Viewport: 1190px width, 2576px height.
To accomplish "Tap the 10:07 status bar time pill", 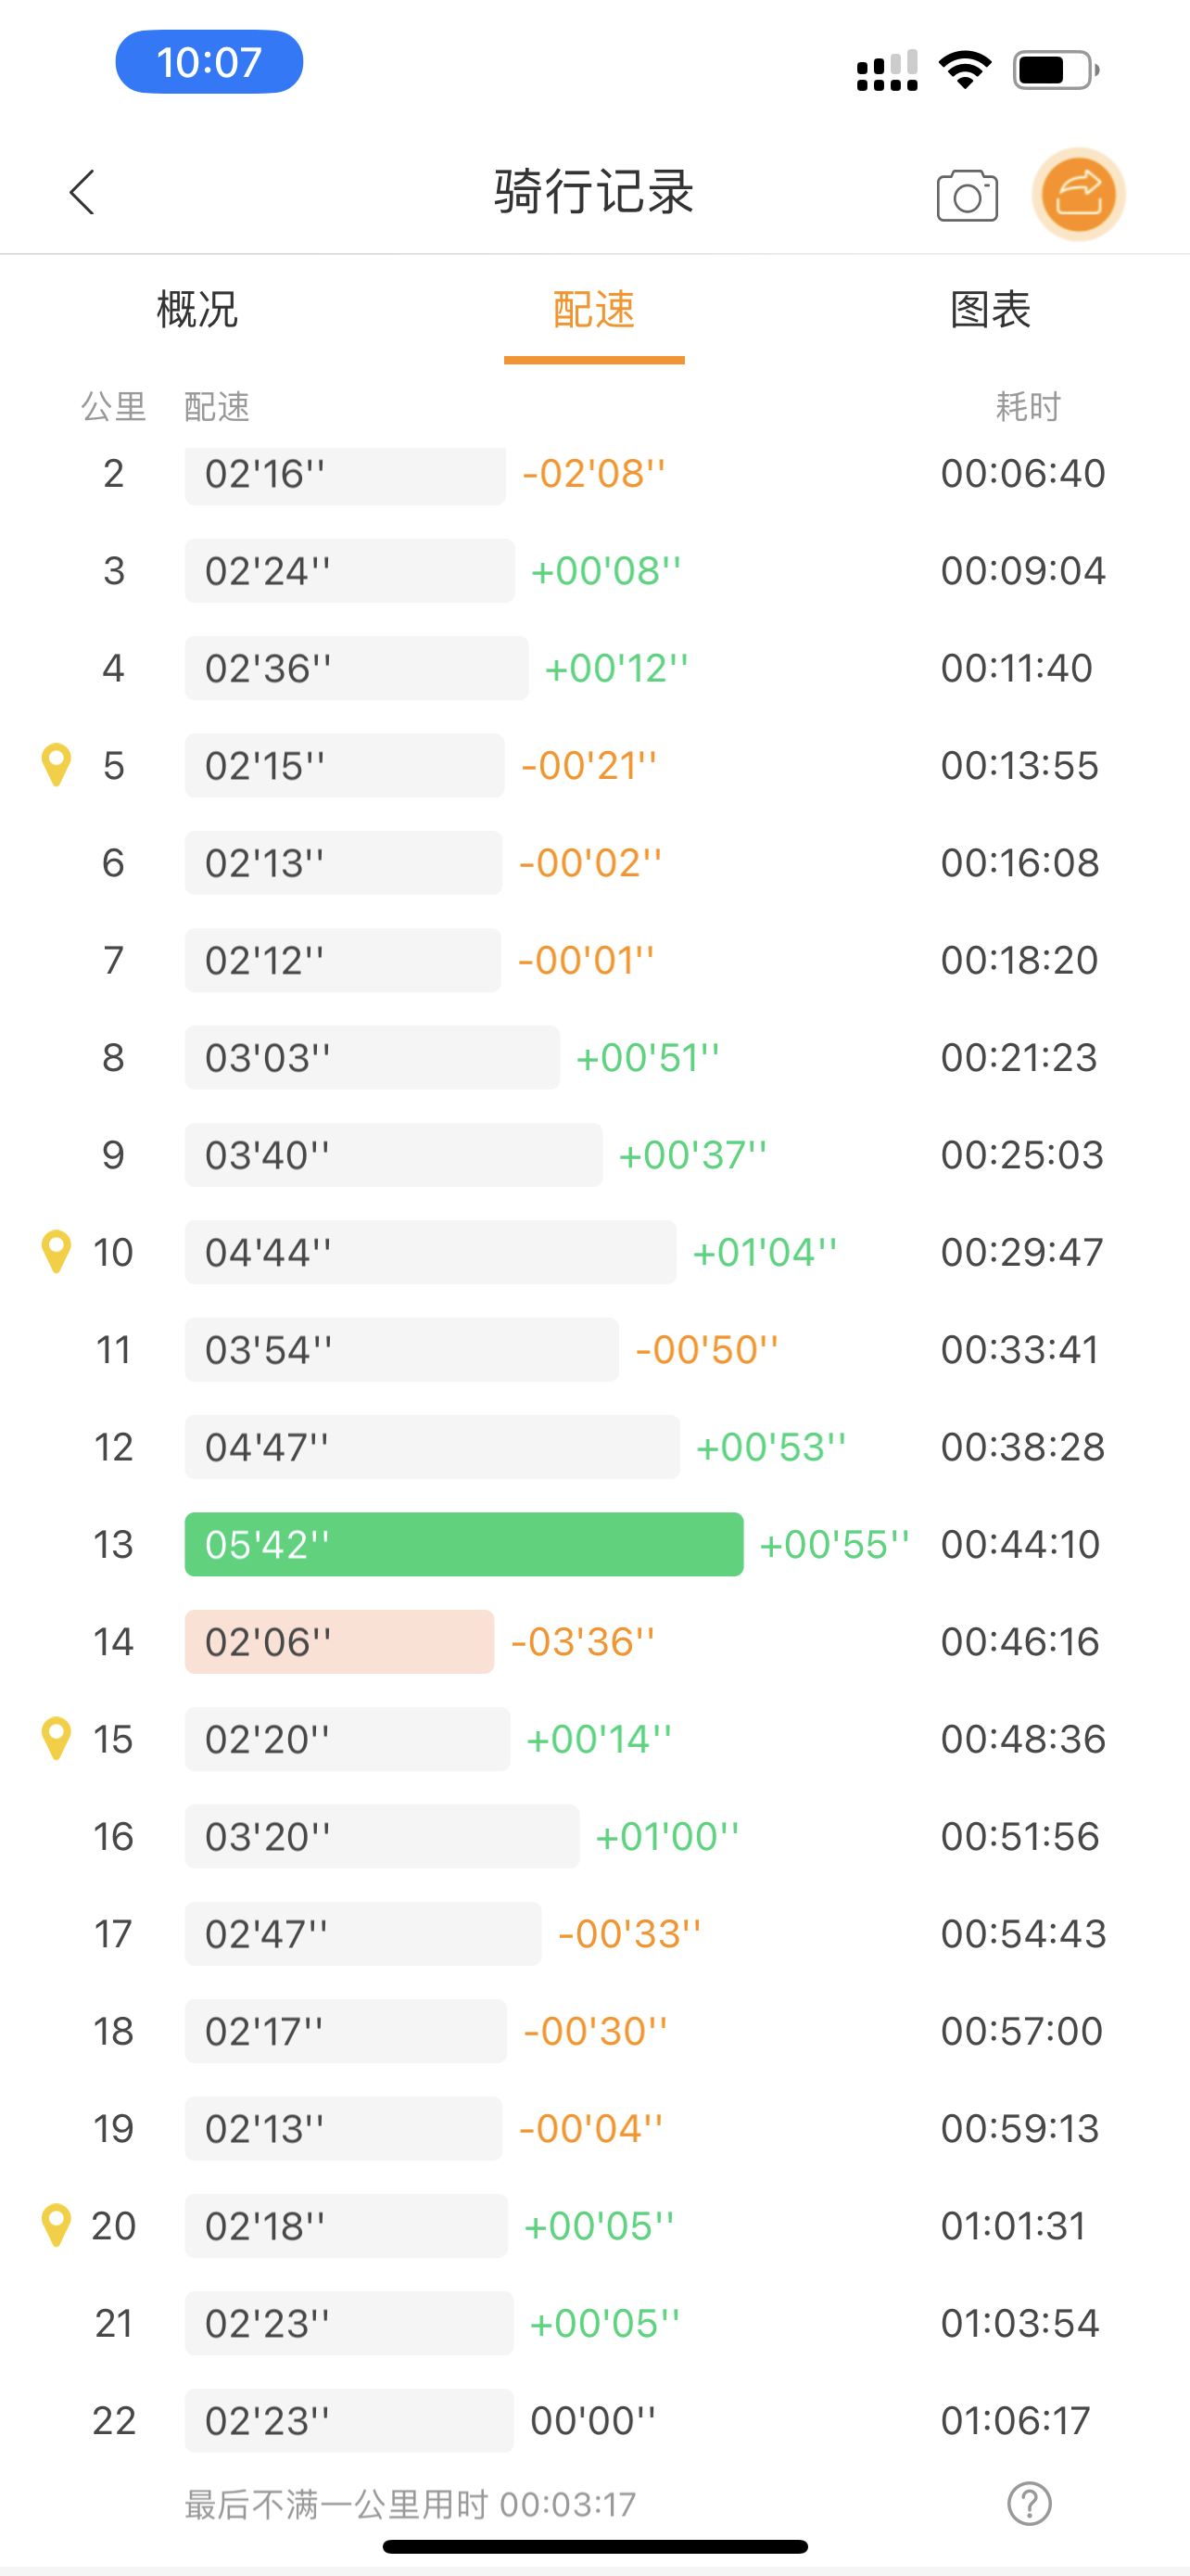I will pos(209,62).
